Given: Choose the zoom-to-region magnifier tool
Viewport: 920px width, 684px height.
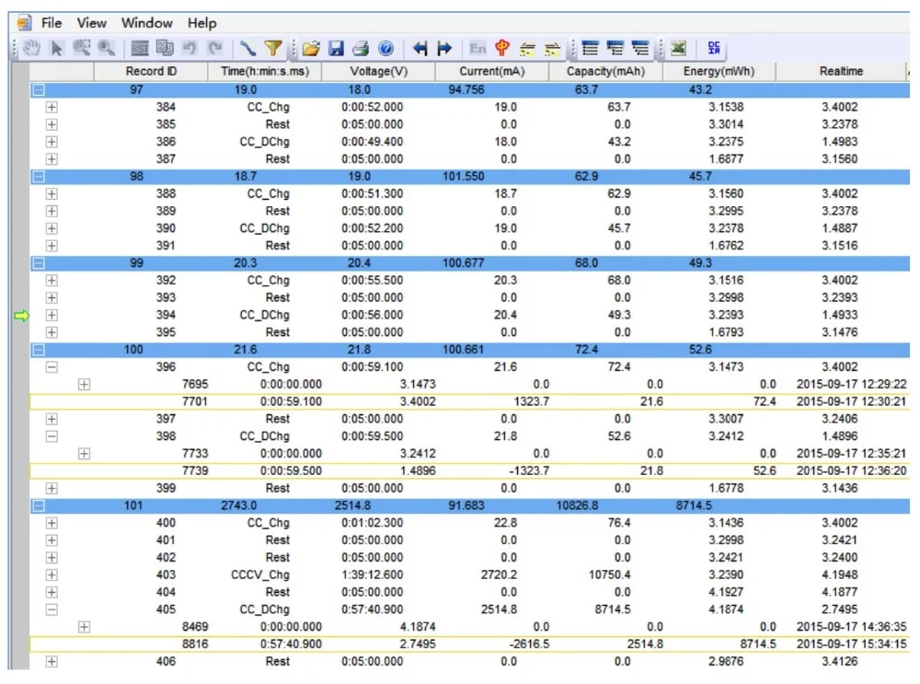Looking at the screenshot, I should (82, 48).
